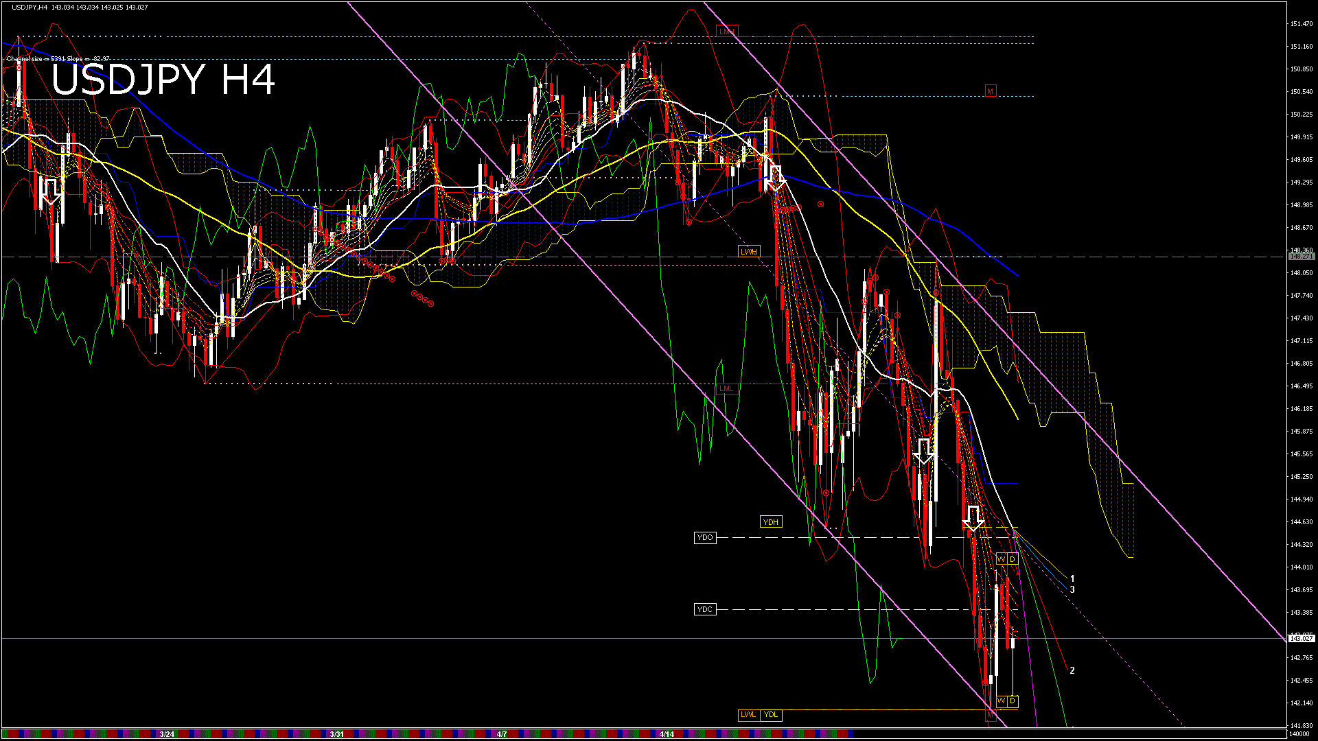Click the lower yellow D box above LWL line
Screen dimensions: 1318x741
pos(1012,701)
